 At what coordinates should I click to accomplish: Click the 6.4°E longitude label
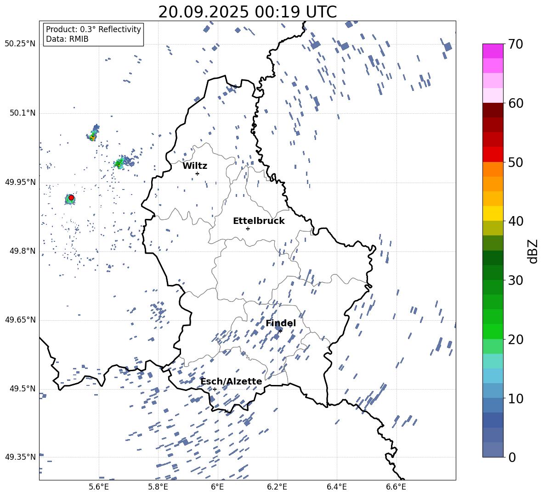pyautogui.click(x=336, y=487)
